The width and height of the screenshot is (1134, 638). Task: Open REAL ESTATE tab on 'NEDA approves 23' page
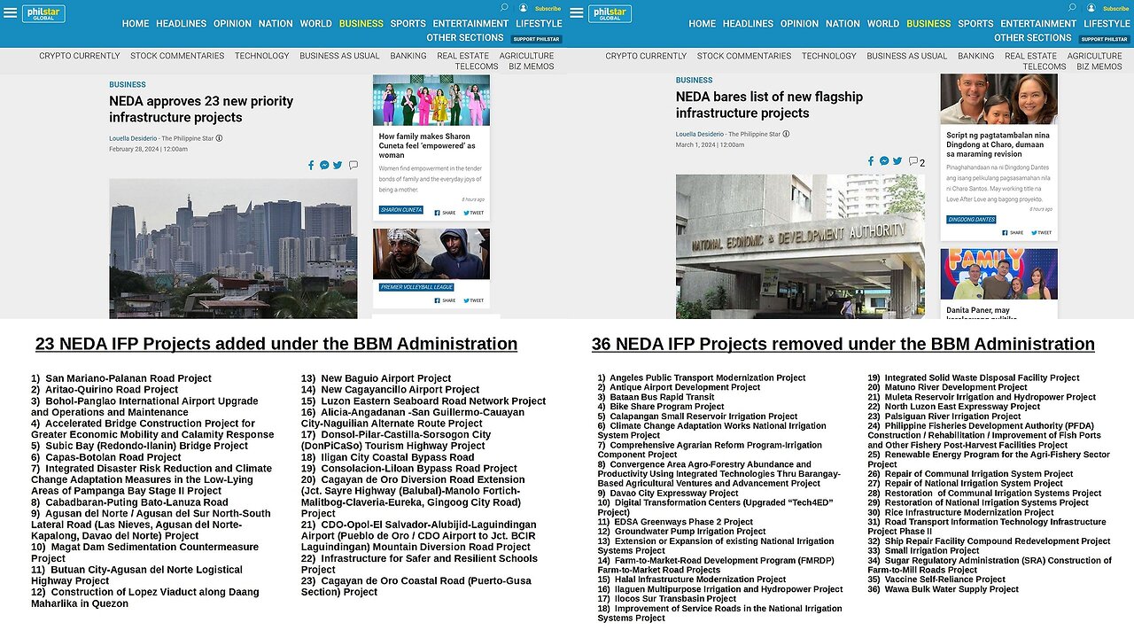pos(463,56)
